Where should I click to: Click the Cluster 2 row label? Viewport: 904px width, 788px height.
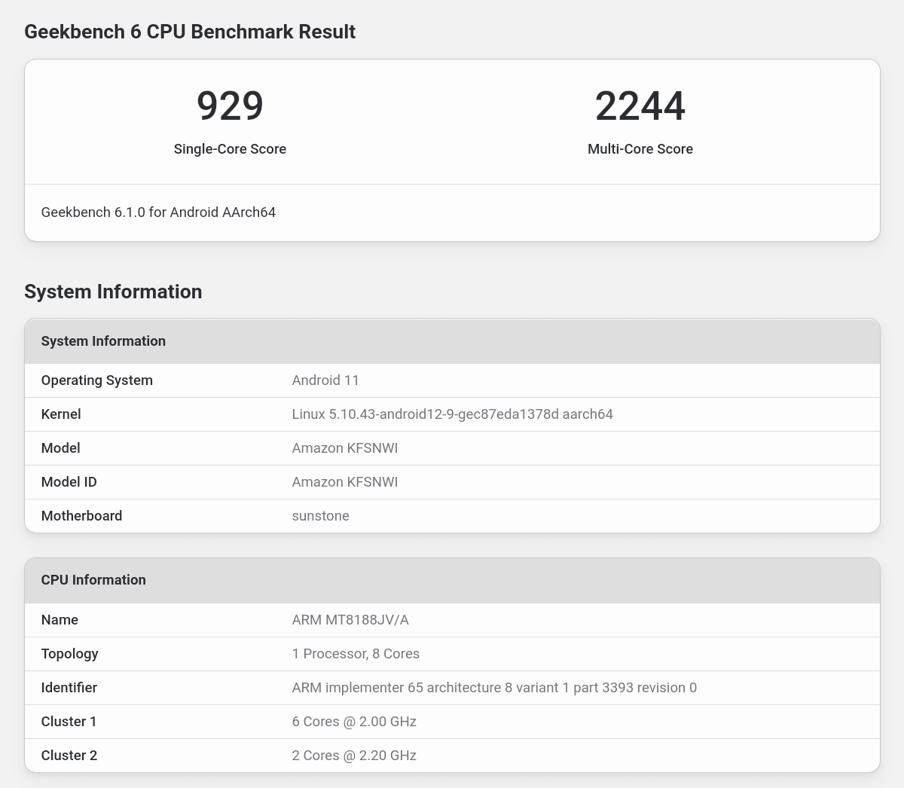click(x=69, y=756)
